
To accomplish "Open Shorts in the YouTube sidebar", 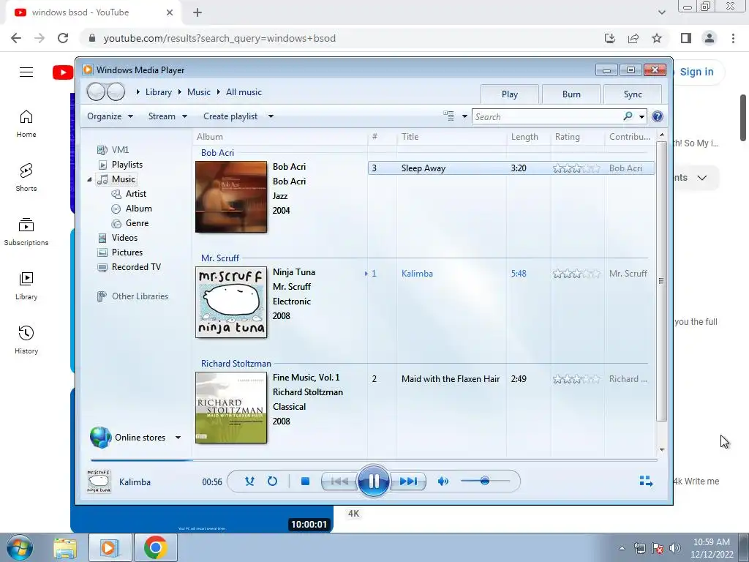I will [26, 177].
